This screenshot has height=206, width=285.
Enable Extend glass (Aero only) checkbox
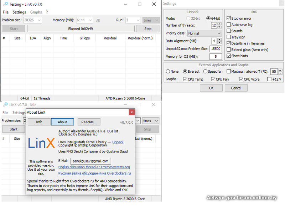(x=229, y=50)
